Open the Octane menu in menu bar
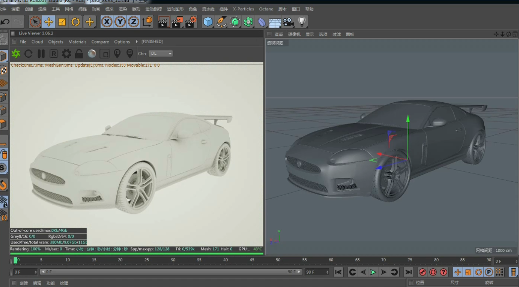 [x=266, y=9]
